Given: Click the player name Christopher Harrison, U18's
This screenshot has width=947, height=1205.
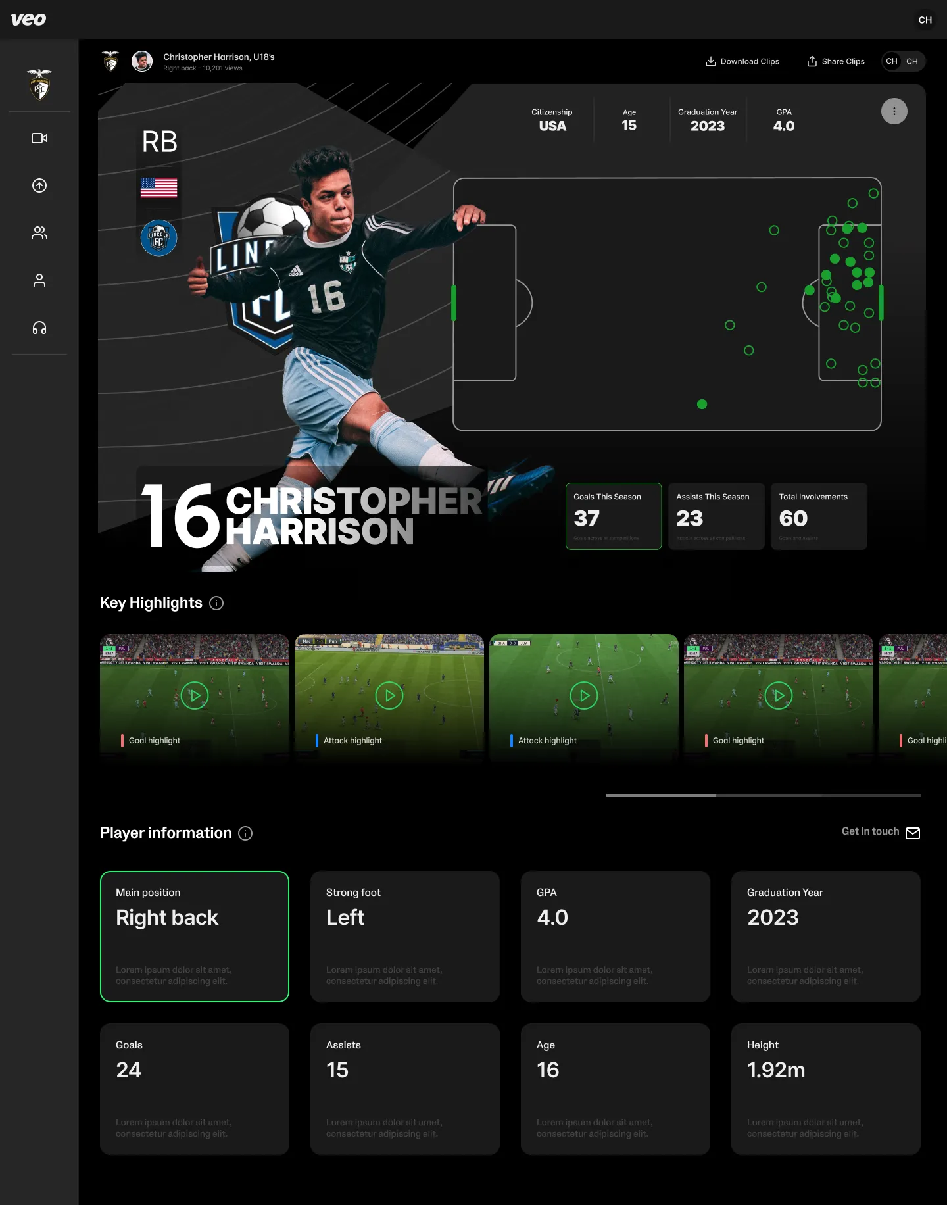Looking at the screenshot, I should pyautogui.click(x=219, y=57).
